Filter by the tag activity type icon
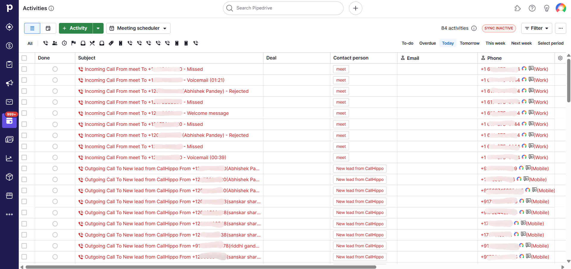 click(111, 43)
